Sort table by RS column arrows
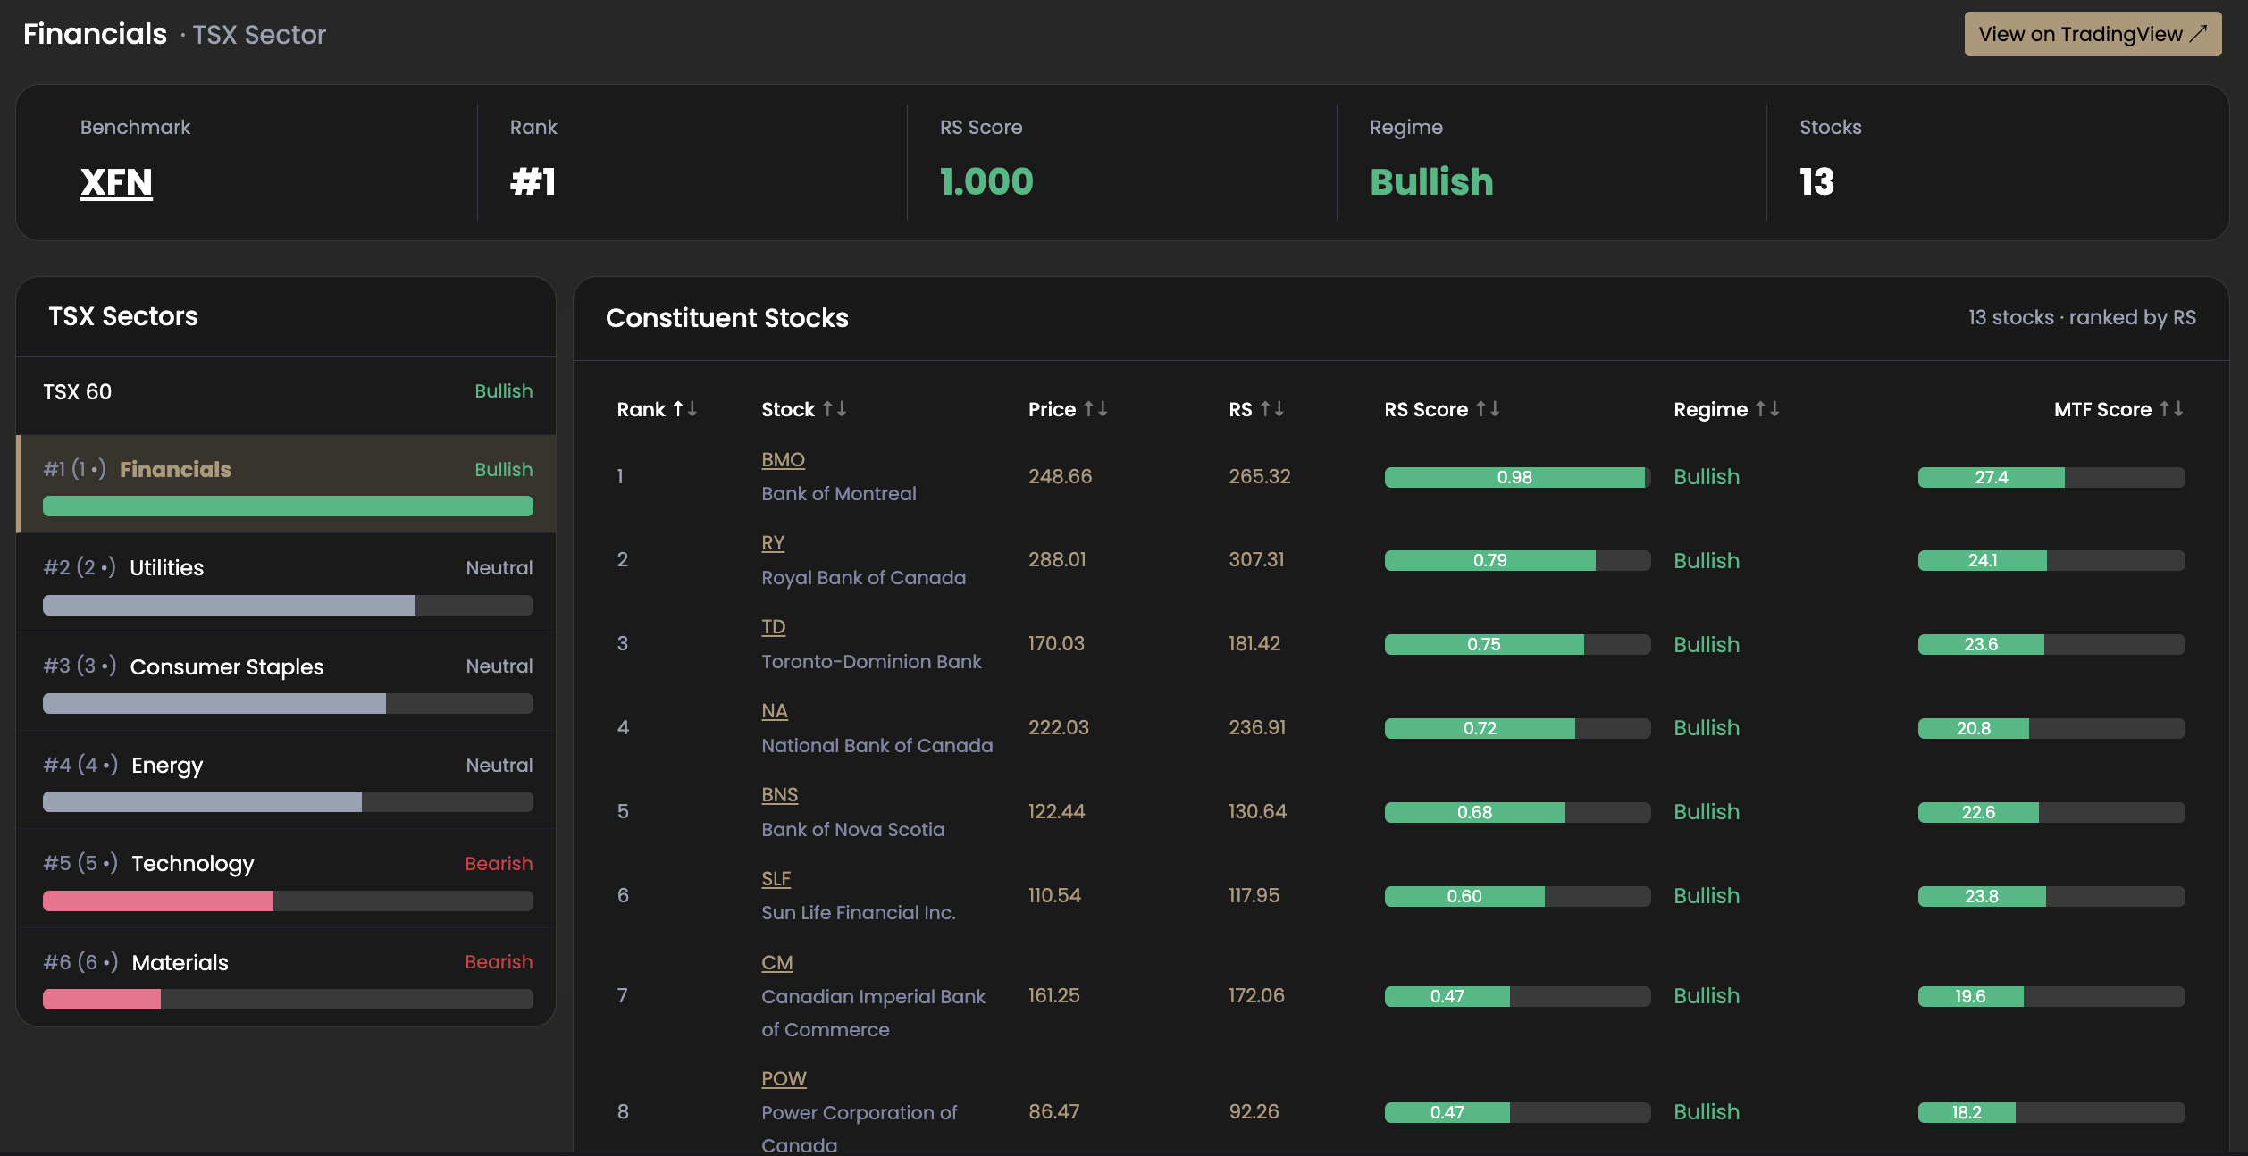The height and width of the screenshot is (1156, 2248). tap(1272, 409)
